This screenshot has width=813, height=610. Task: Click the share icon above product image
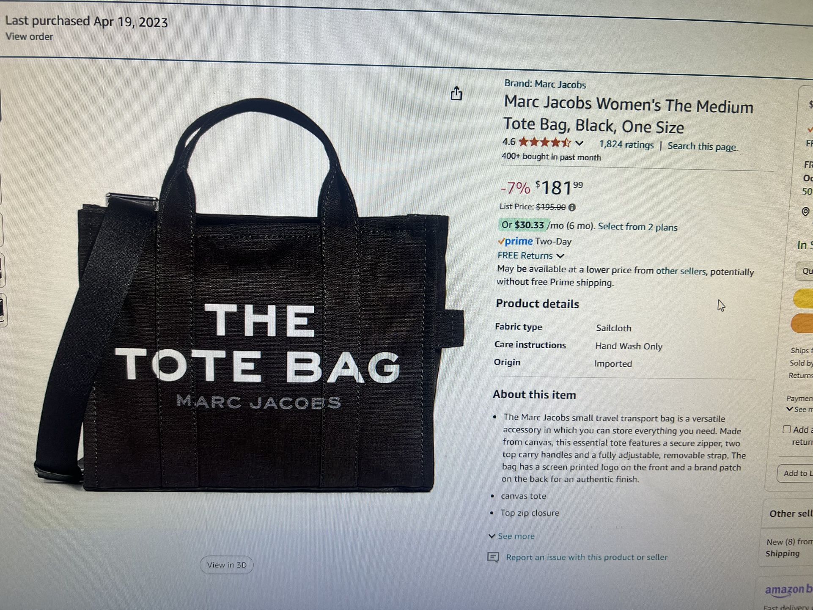(456, 93)
